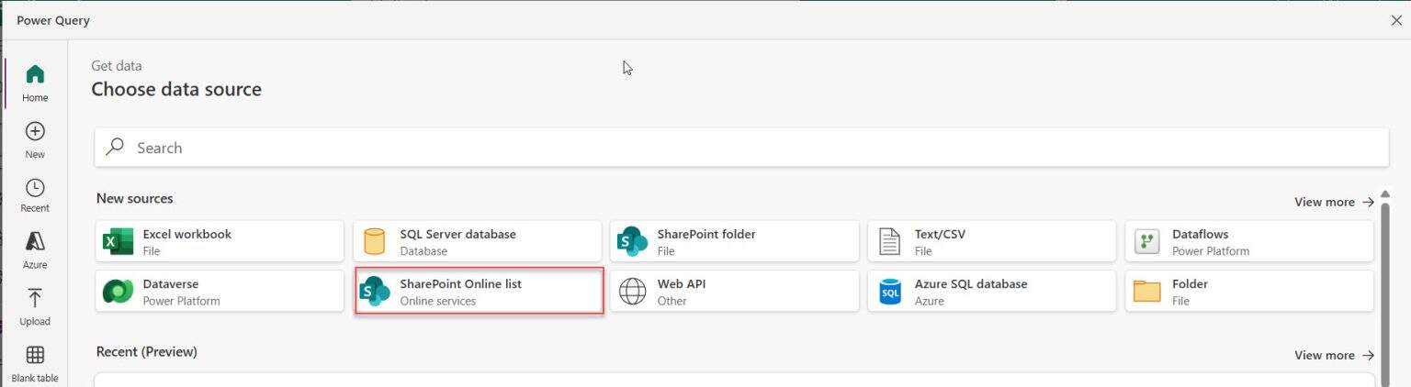The width and height of the screenshot is (1411, 387).
Task: Click the New sources heading
Action: (x=135, y=198)
